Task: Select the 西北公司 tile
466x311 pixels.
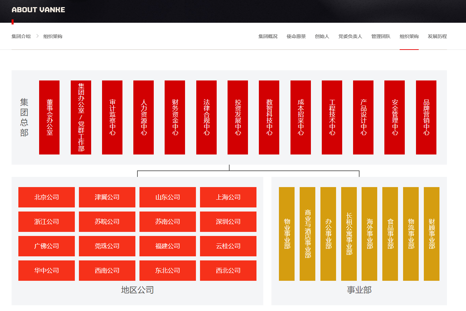Action: point(228,271)
